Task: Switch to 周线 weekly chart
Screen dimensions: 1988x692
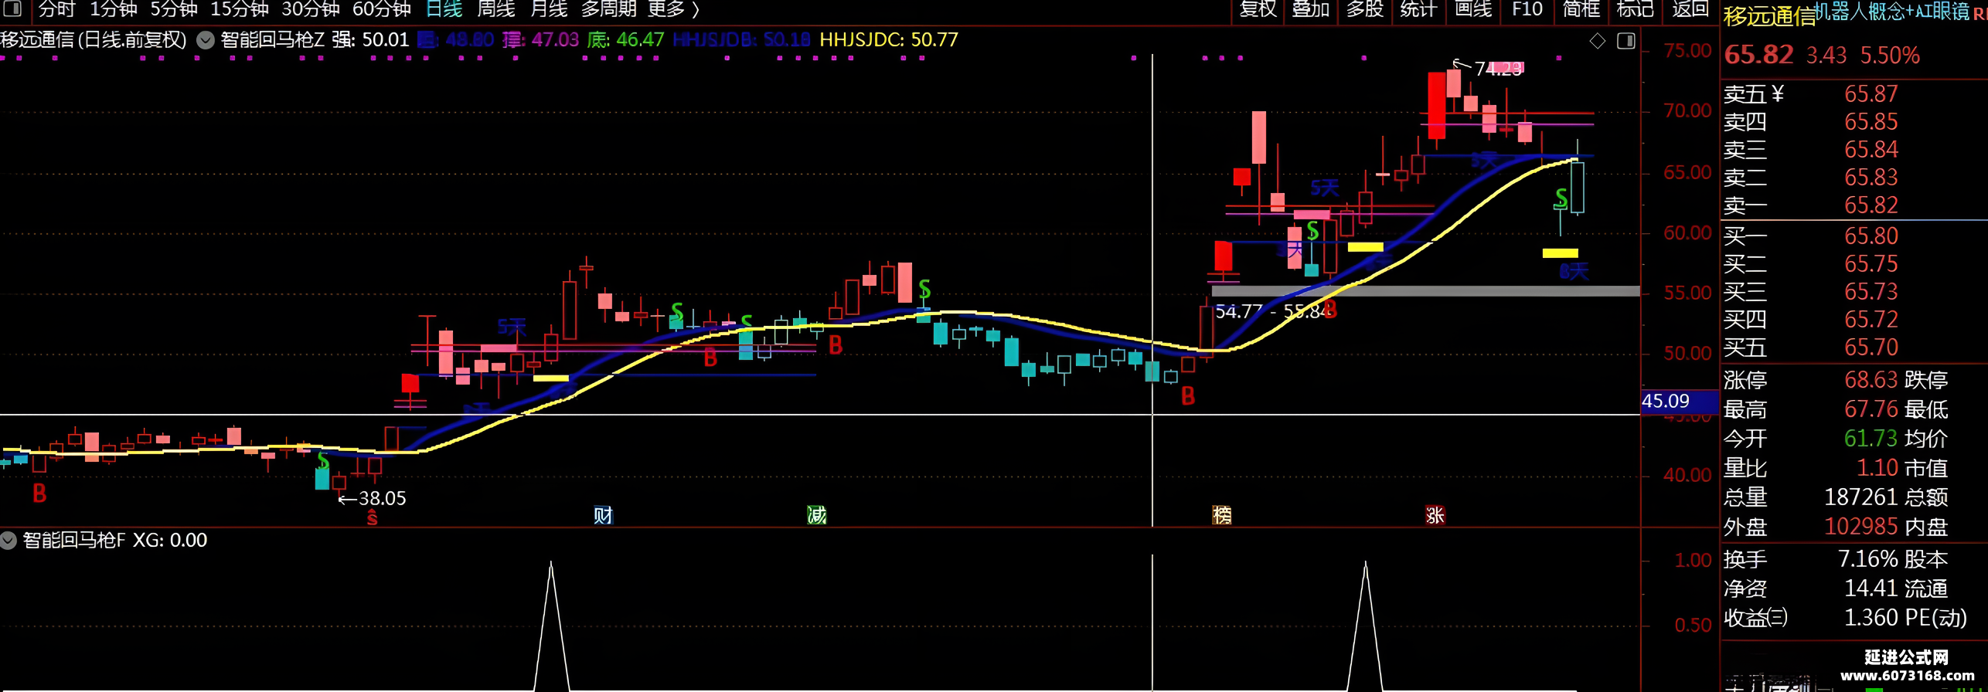Action: pyautogui.click(x=495, y=9)
